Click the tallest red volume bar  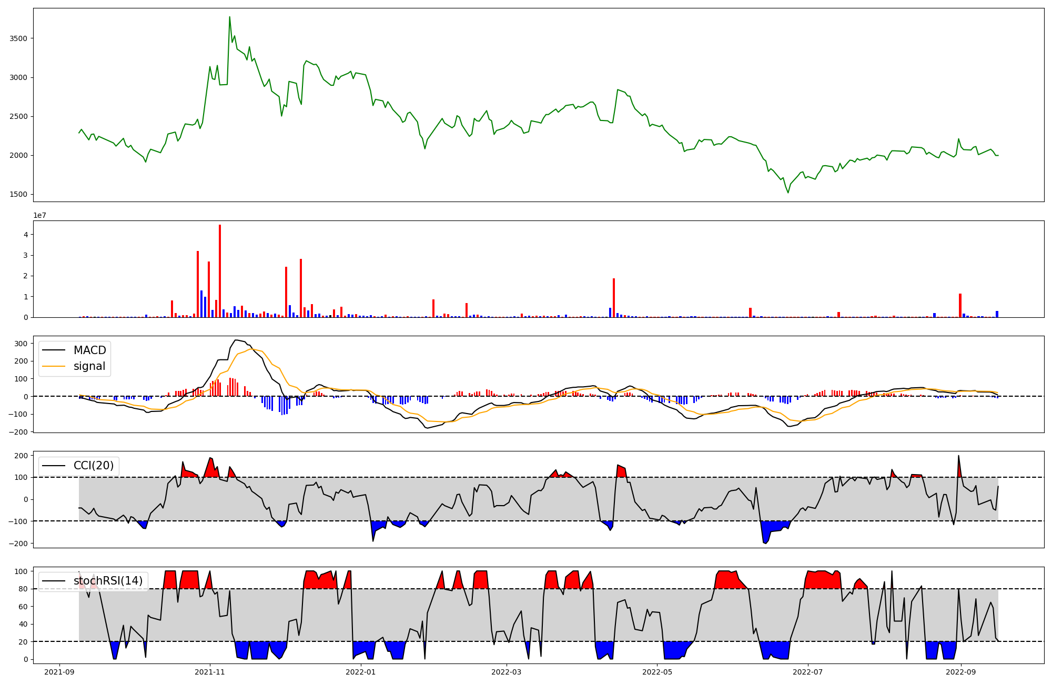[x=220, y=271]
